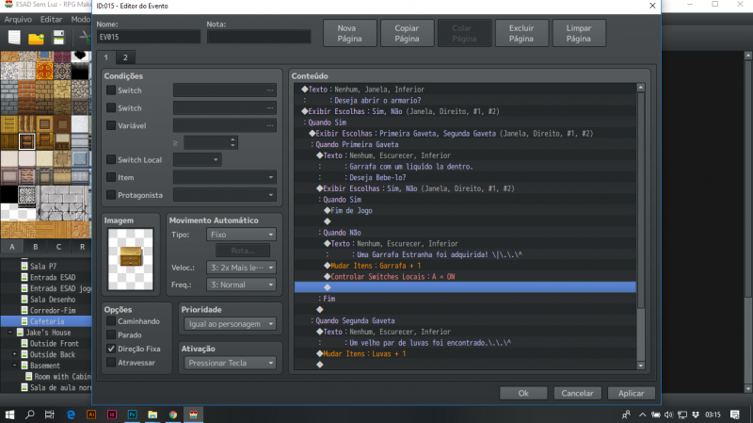
Task: Switch to Photoshop in taskbar
Action: pyautogui.click(x=132, y=415)
